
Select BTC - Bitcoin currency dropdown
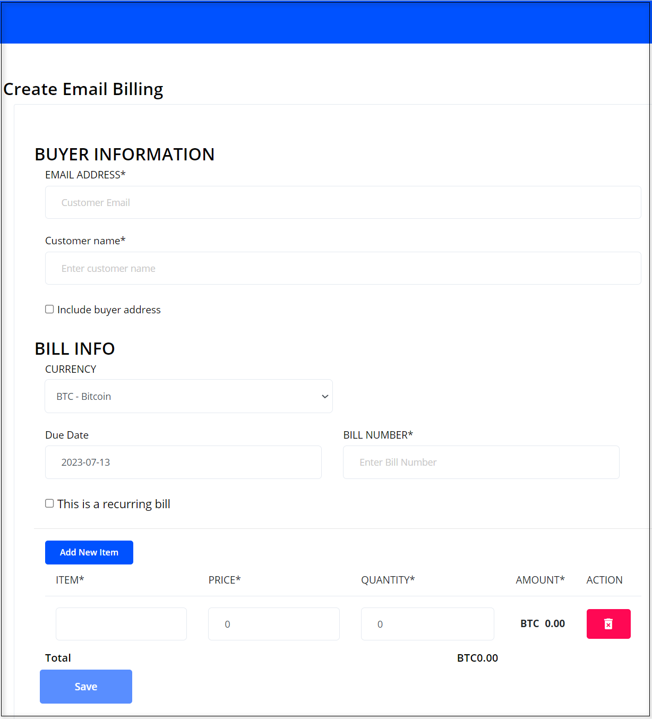click(188, 396)
